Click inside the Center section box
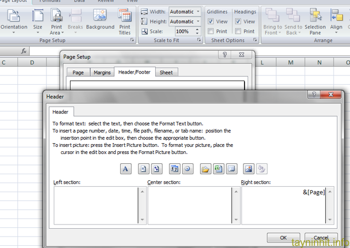The width and height of the screenshot is (350, 248). pos(186,205)
